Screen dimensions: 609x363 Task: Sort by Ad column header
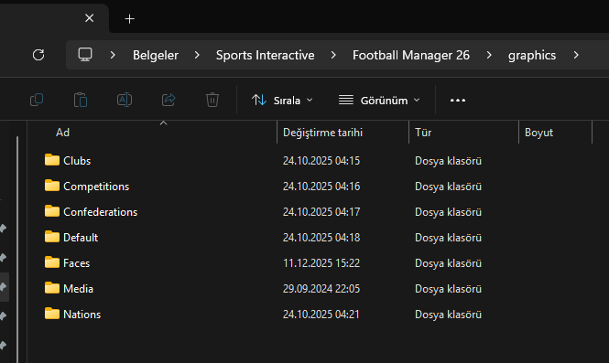point(62,133)
